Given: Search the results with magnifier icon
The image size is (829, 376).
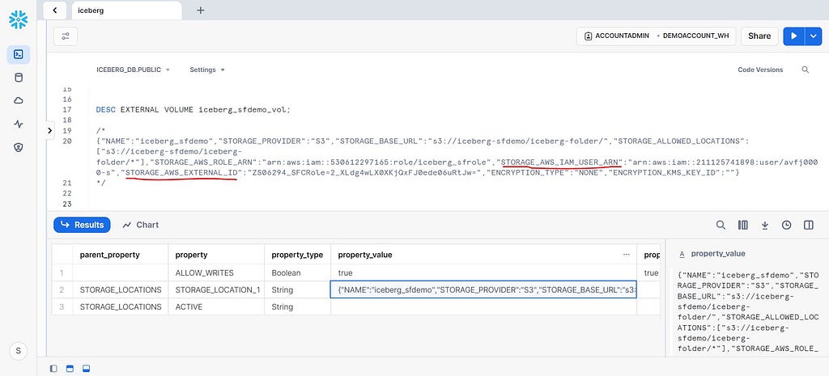Looking at the screenshot, I should click(721, 225).
